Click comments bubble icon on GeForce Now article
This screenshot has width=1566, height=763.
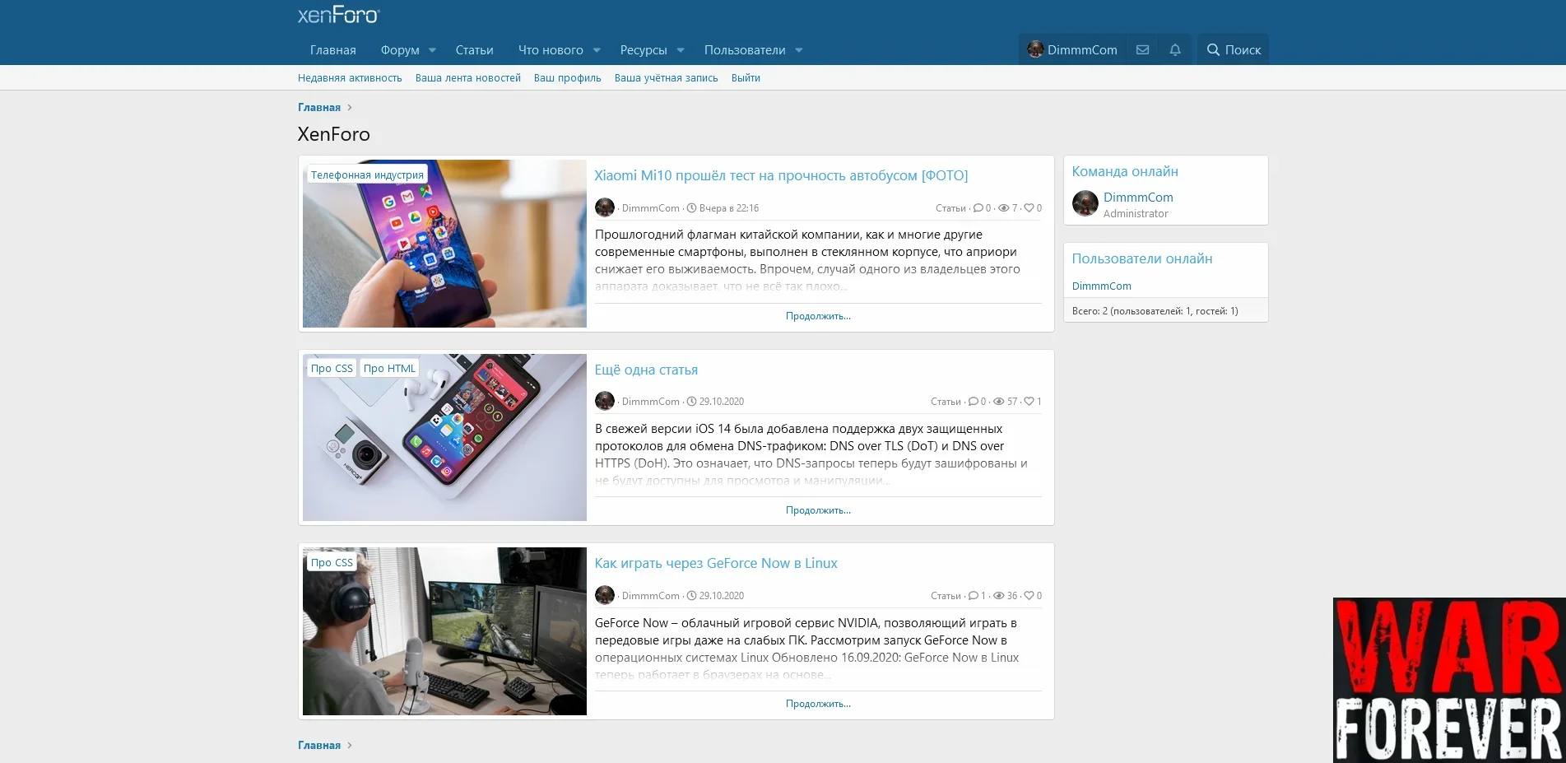tap(973, 596)
